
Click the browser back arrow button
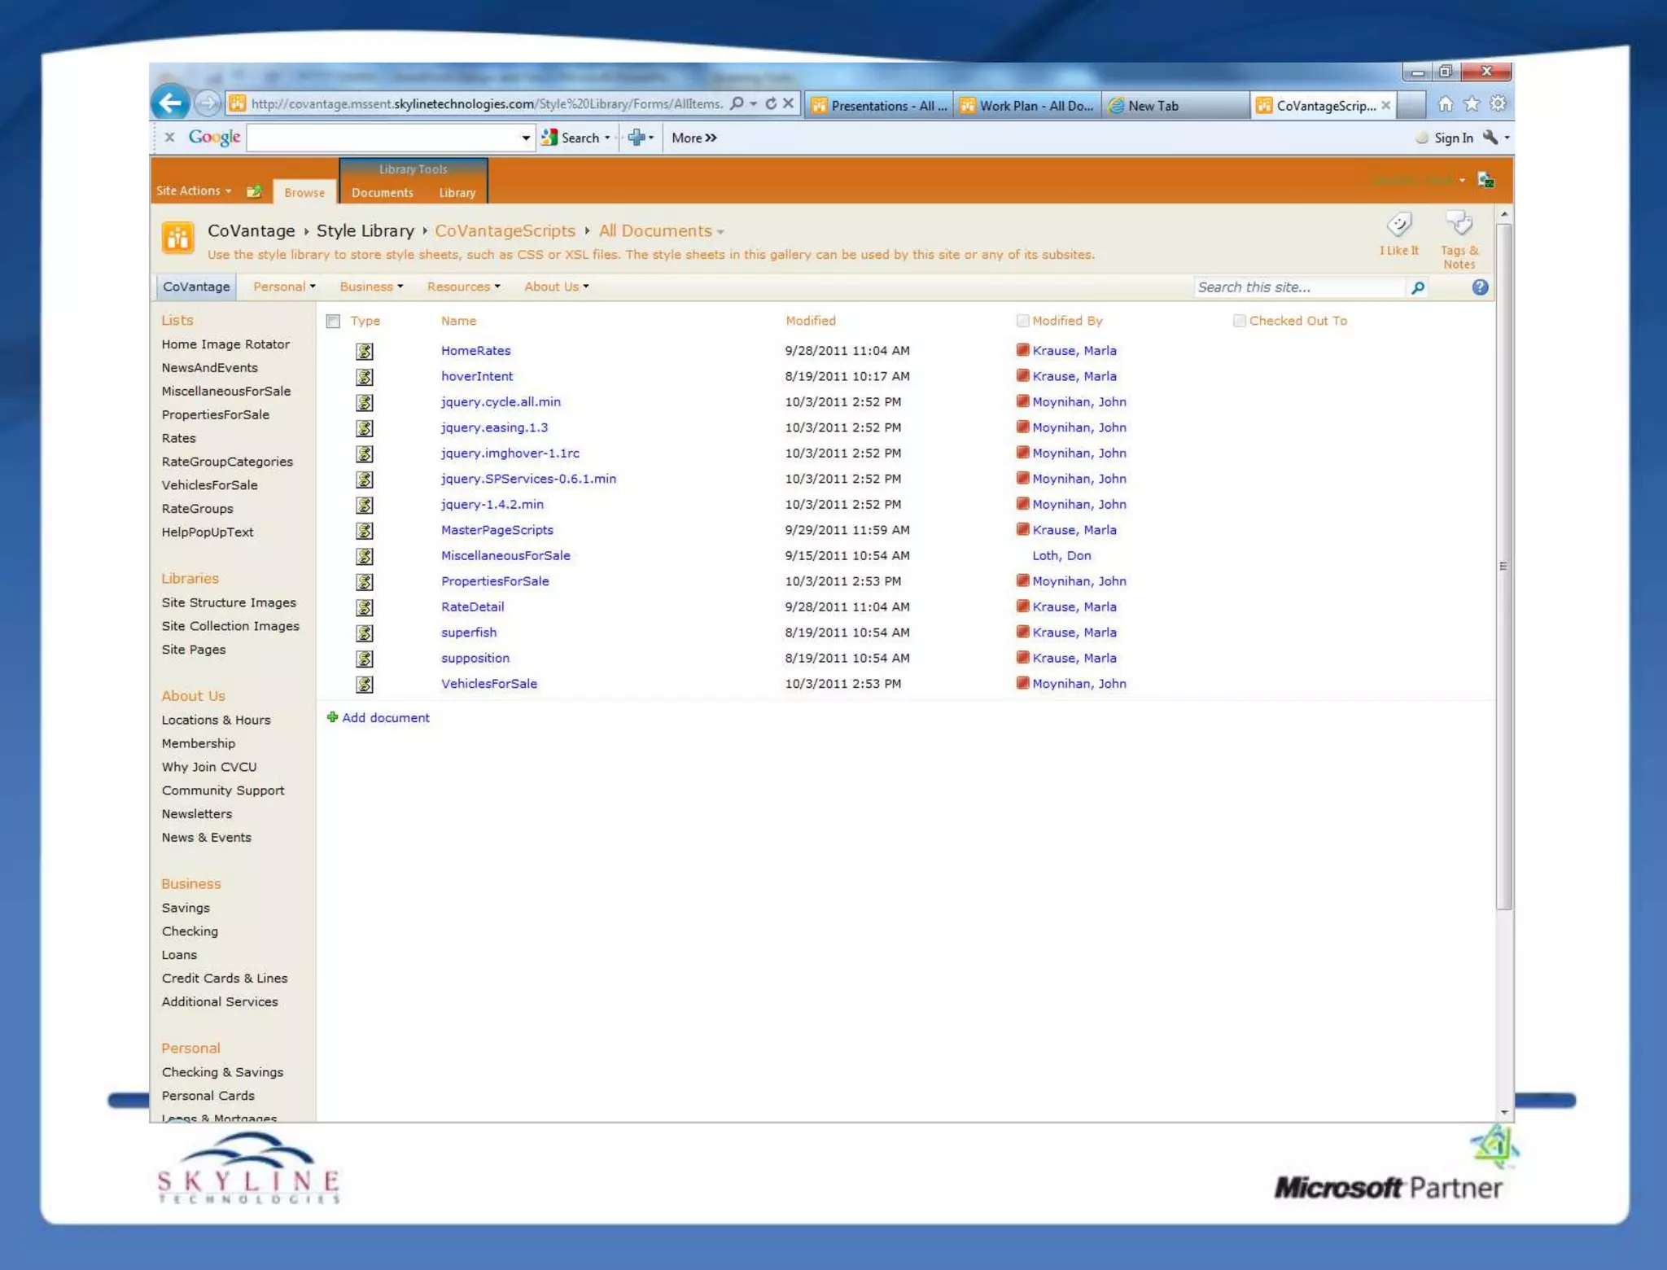pos(170,103)
